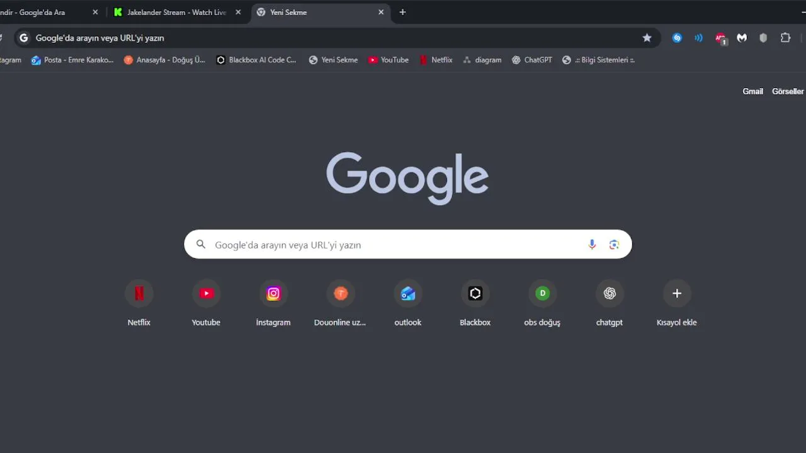Open the chatgpt shortcut tile
This screenshot has width=806, height=453.
[x=610, y=304]
